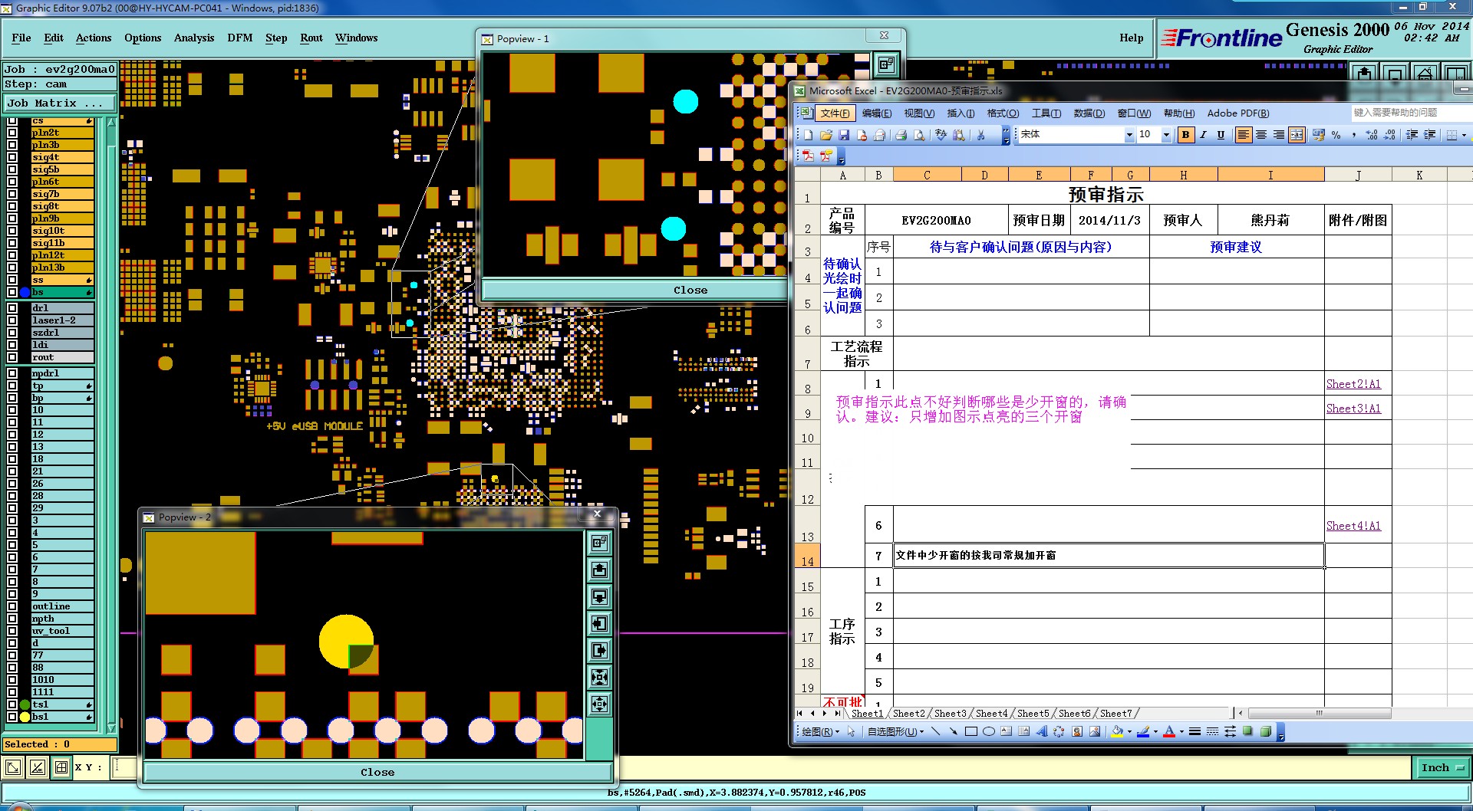Image resolution: width=1473 pixels, height=811 pixels.
Task: Toggle checkbox for layer pln6t
Action: [12, 182]
